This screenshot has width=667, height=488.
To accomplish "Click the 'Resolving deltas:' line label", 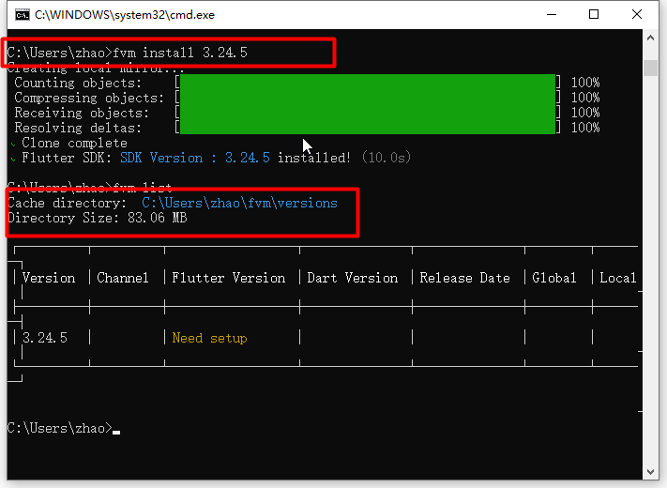I will [x=78, y=128].
